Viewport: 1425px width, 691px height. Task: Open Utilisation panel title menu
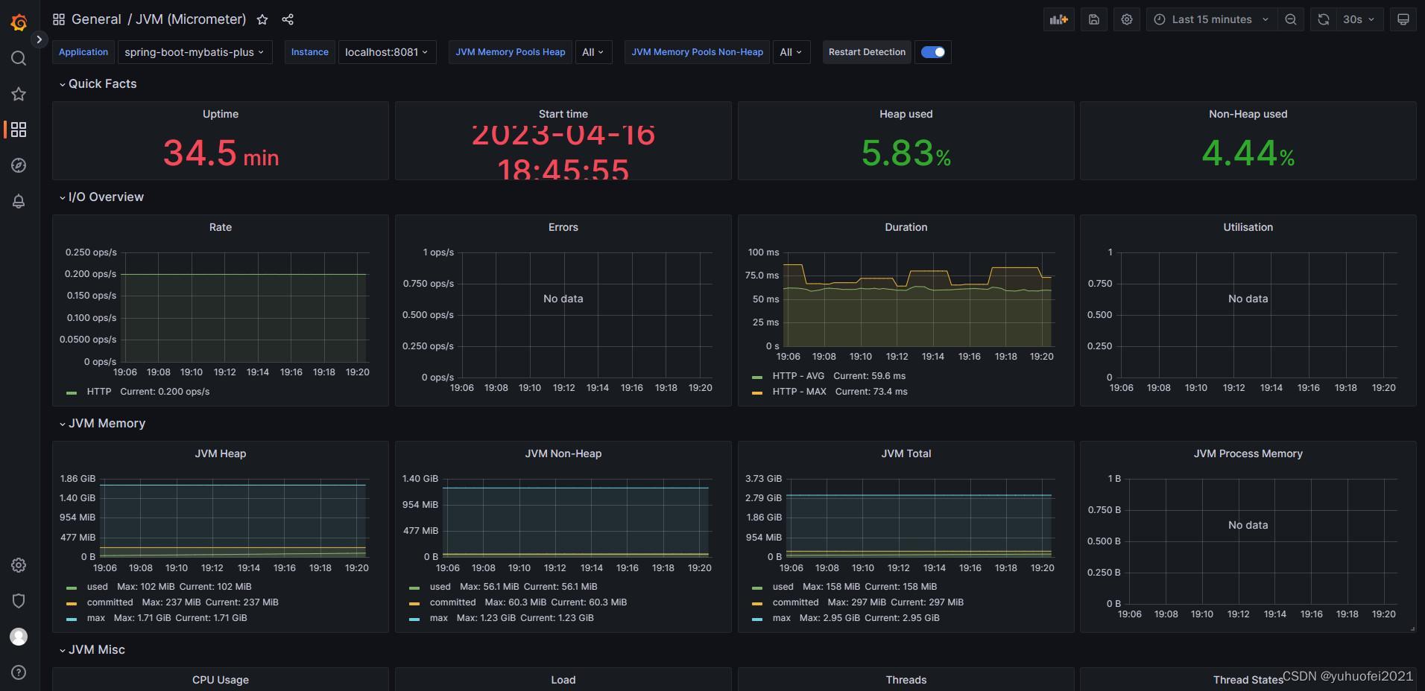[x=1248, y=227]
